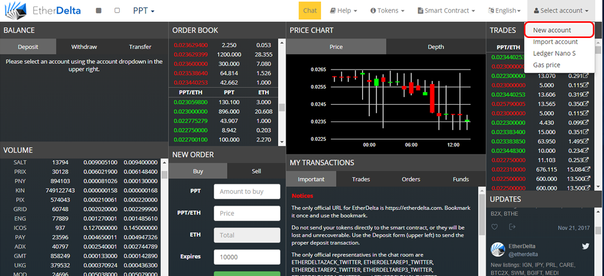The width and height of the screenshot is (604, 276).
Task: Select the ICOS row in Volume
Action: [x=81, y=228]
